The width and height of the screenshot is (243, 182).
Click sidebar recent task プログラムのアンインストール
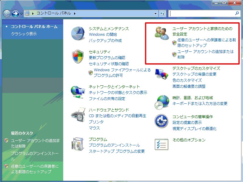click(x=35, y=156)
